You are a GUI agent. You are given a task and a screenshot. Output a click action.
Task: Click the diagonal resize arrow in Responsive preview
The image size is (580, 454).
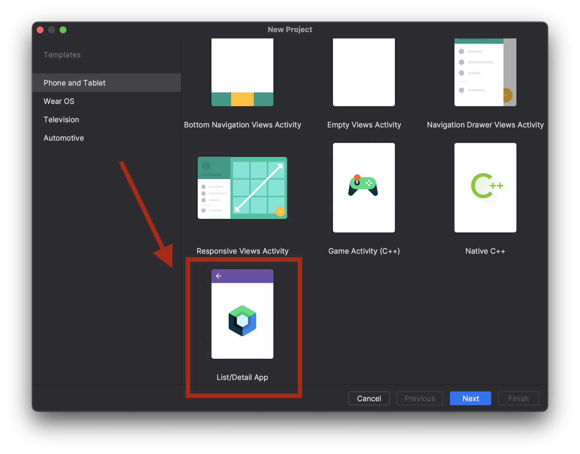point(258,188)
